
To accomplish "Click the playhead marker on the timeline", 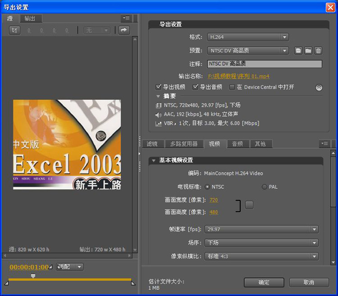I will tap(33, 276).
